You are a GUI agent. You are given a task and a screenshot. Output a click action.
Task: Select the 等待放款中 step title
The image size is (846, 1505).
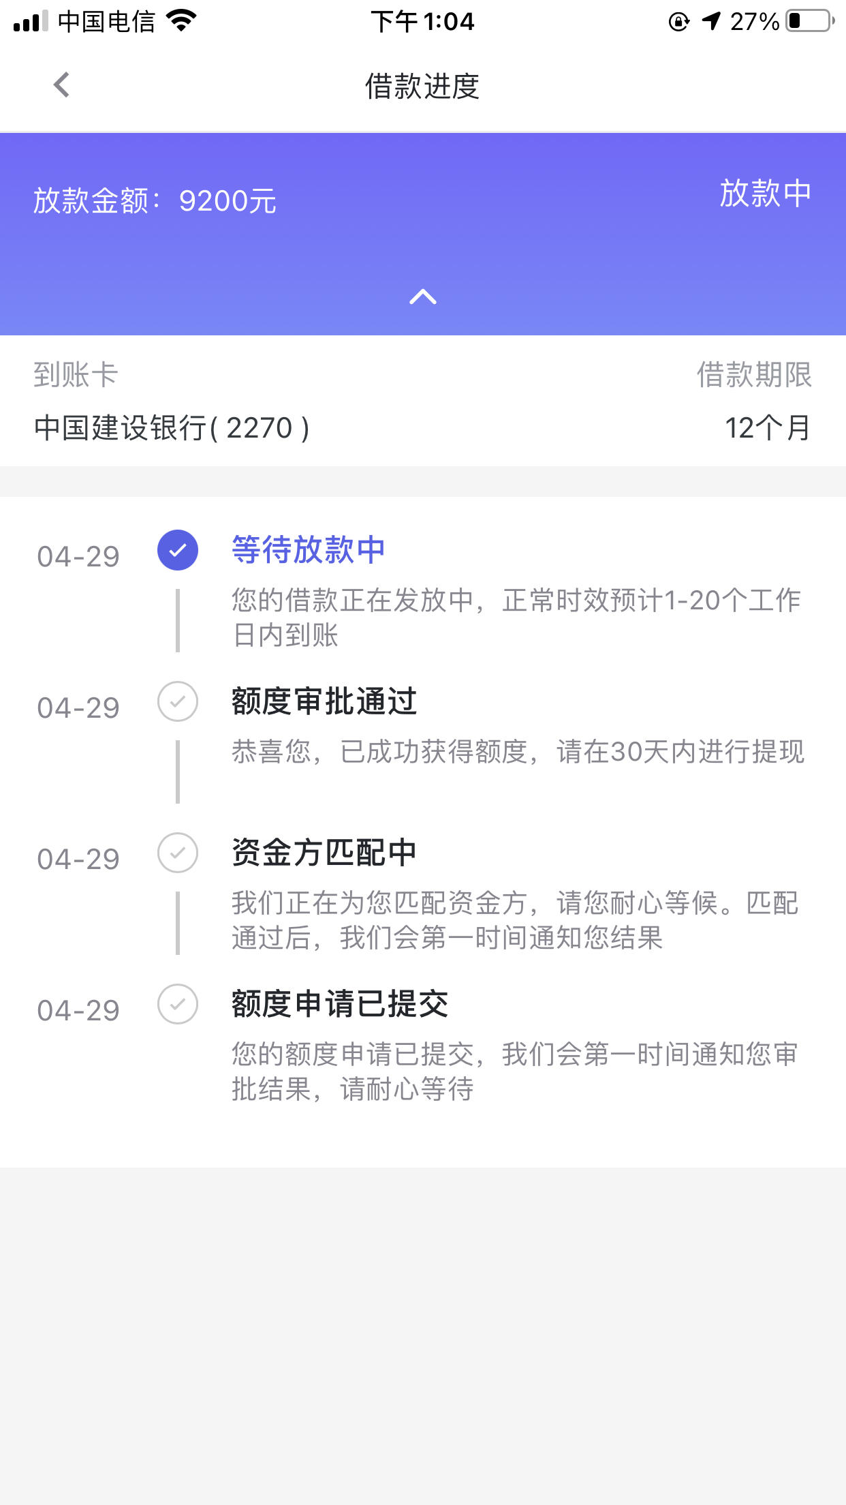pos(309,549)
